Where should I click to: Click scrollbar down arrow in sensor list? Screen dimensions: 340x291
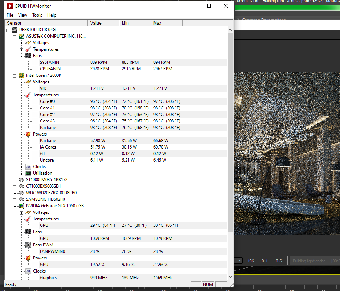pos(230,277)
